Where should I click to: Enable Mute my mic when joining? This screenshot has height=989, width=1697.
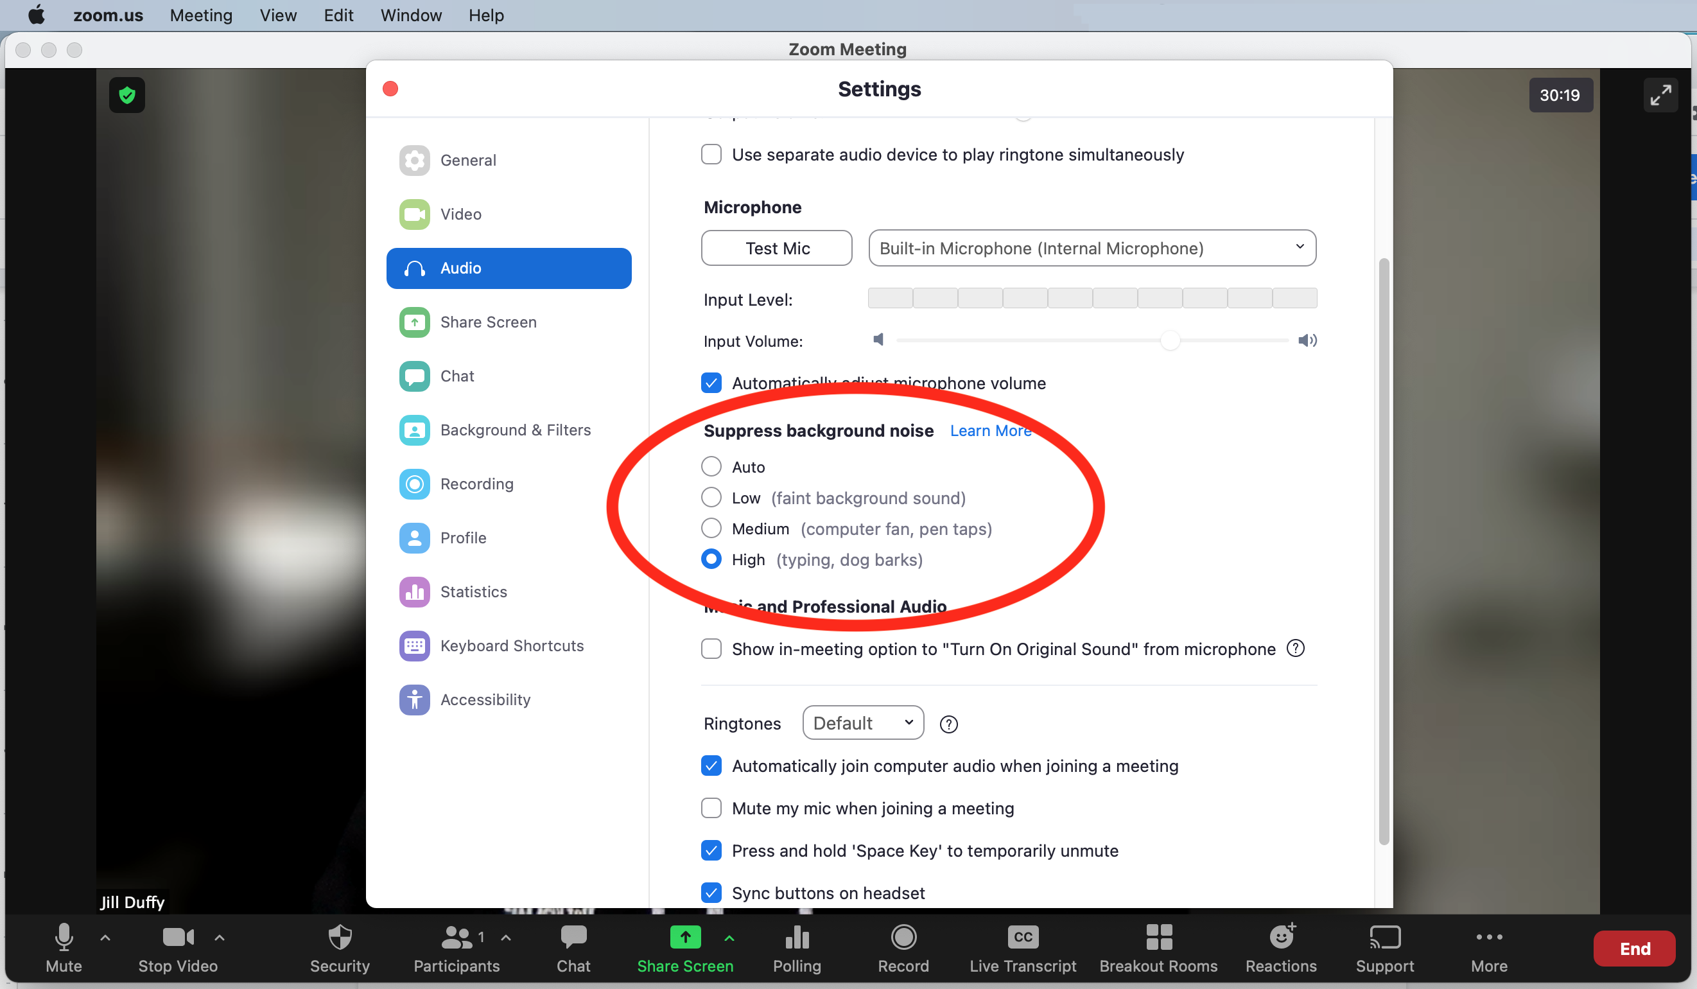click(711, 808)
